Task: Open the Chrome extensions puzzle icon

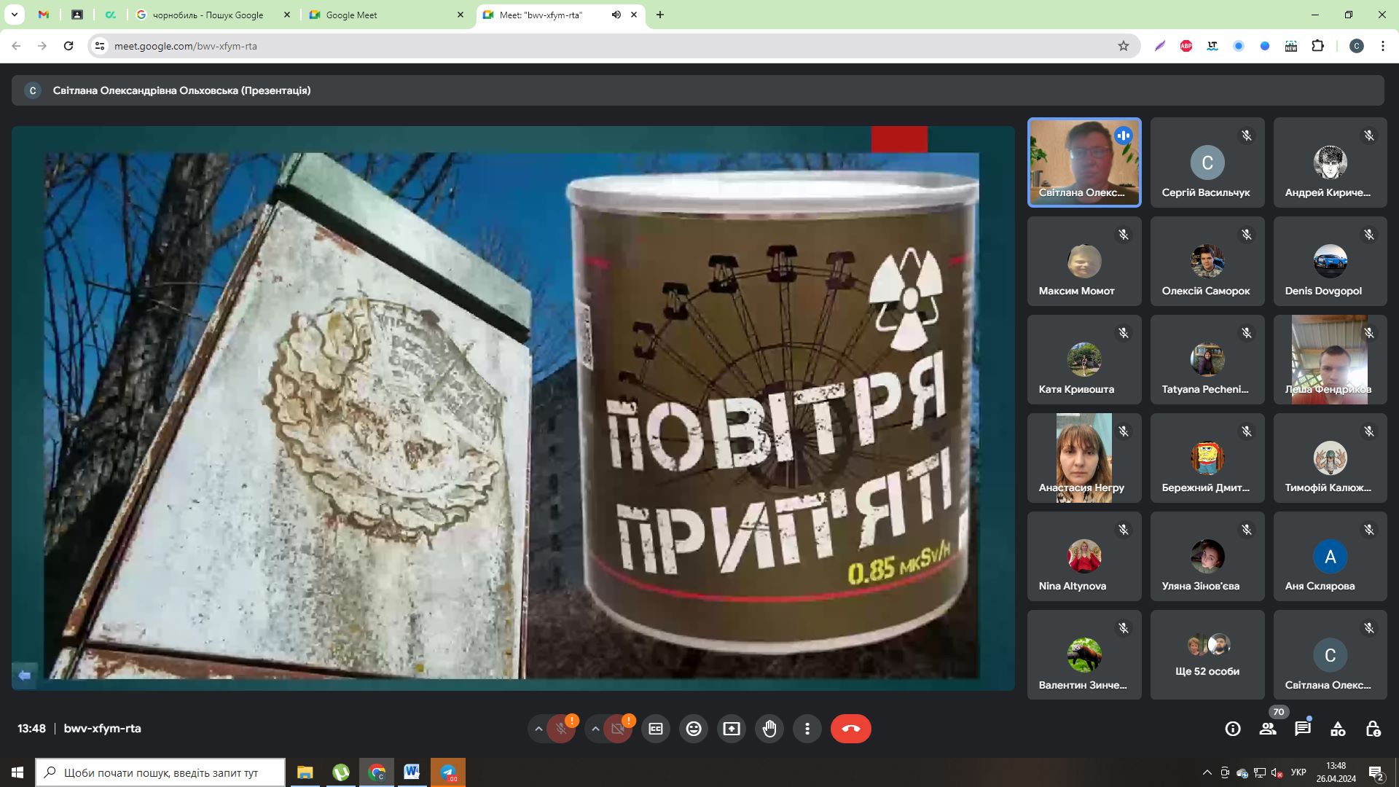Action: click(1317, 46)
